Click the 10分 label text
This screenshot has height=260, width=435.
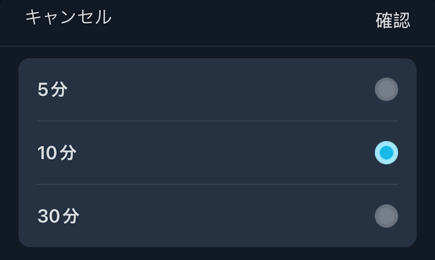tap(56, 153)
